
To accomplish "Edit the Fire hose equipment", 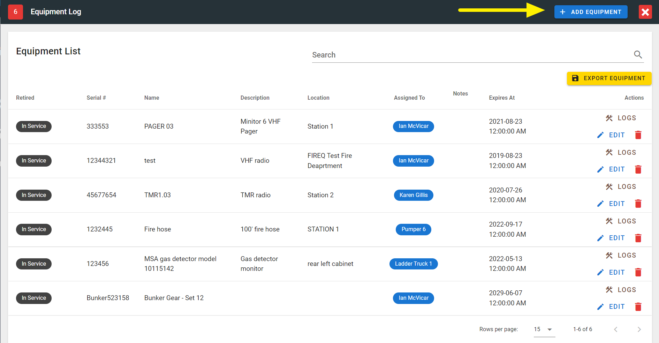I will tap(611, 238).
